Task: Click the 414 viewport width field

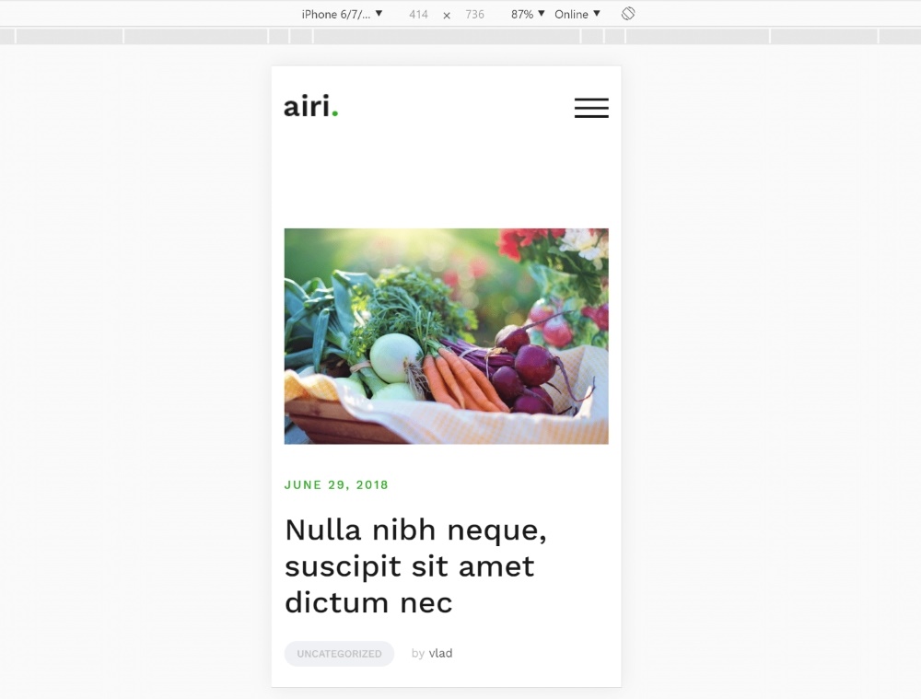Action: coord(418,14)
